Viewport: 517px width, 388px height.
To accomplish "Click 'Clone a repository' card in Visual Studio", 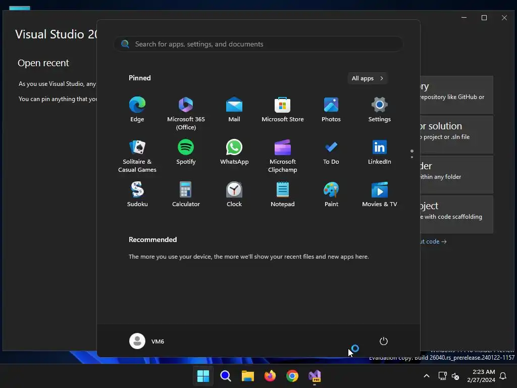I will (456, 94).
